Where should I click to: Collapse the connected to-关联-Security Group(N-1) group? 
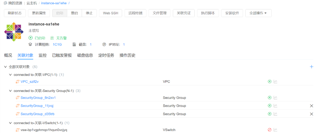pos(10,91)
